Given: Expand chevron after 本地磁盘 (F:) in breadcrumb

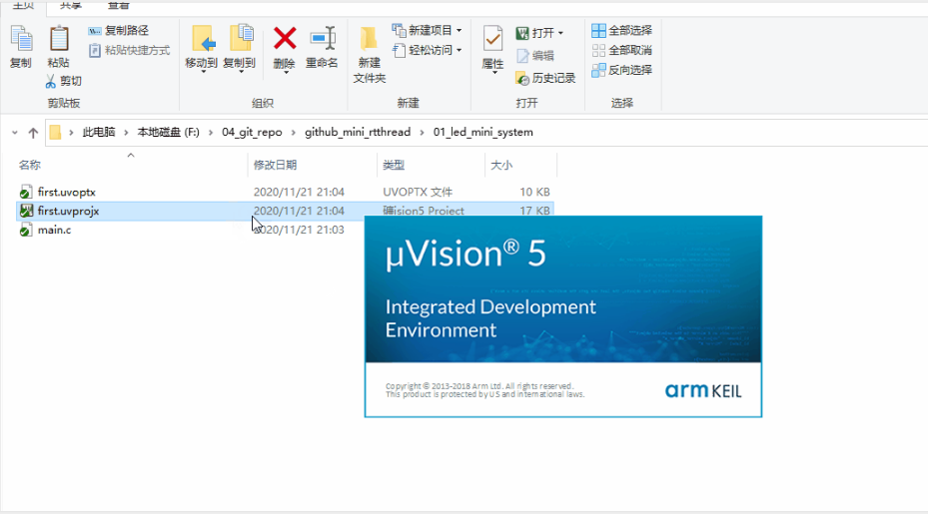Looking at the screenshot, I should (x=210, y=133).
